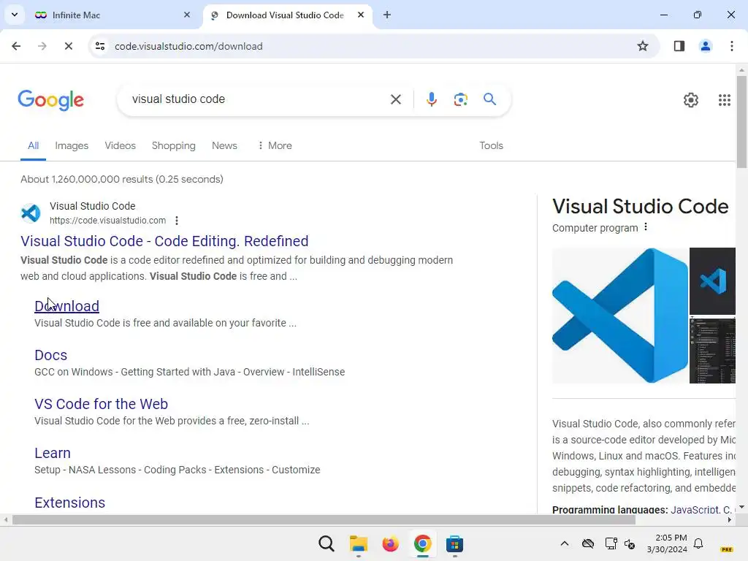The height and width of the screenshot is (561, 748).
Task: Close the Infinite Mac tab
Action: click(x=187, y=15)
